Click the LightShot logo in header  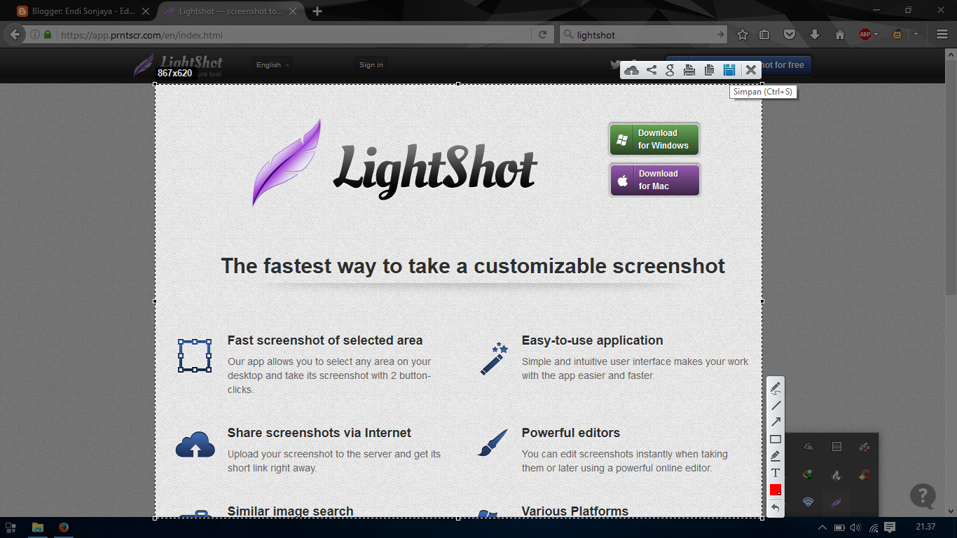[x=179, y=66]
